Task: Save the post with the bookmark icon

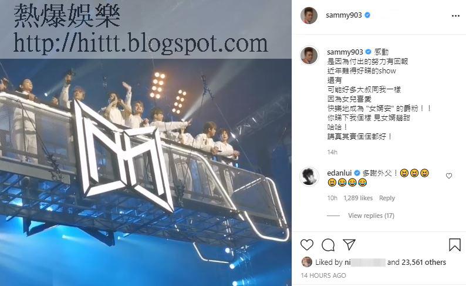Action: click(455, 245)
